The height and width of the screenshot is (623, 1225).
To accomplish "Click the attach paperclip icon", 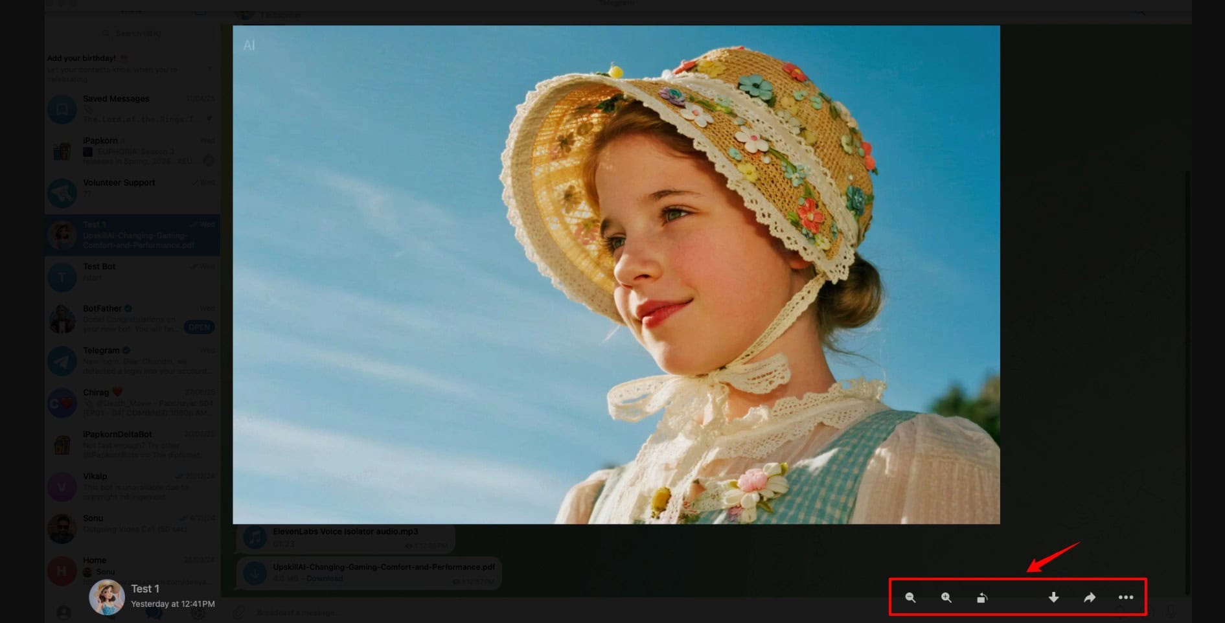I will pyautogui.click(x=240, y=612).
